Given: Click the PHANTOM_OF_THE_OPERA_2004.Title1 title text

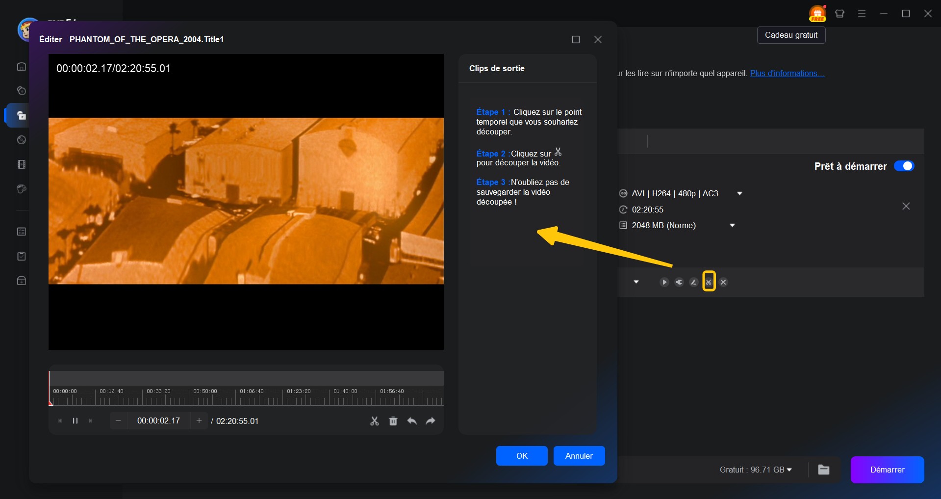Looking at the screenshot, I should pyautogui.click(x=147, y=39).
